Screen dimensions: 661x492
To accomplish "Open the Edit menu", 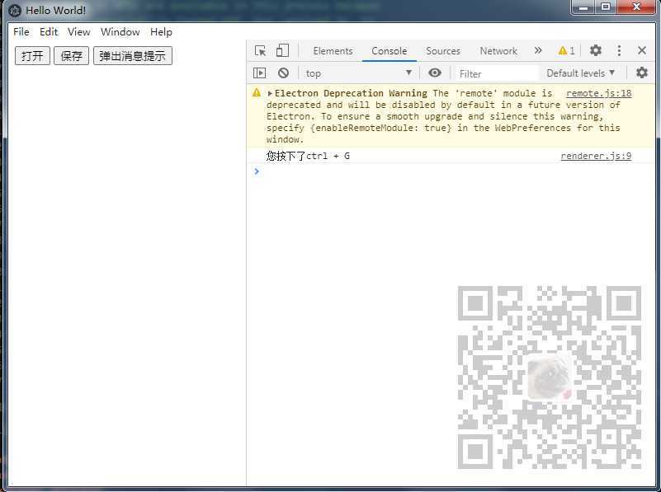I will [x=49, y=32].
